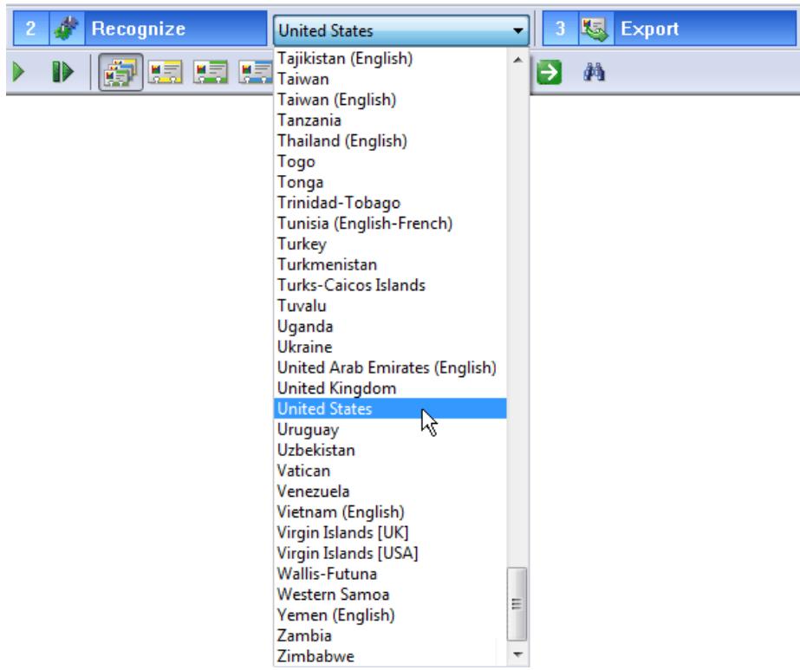Pick Yemen (English) option
This screenshot has width=800, height=670.
[x=390, y=615]
